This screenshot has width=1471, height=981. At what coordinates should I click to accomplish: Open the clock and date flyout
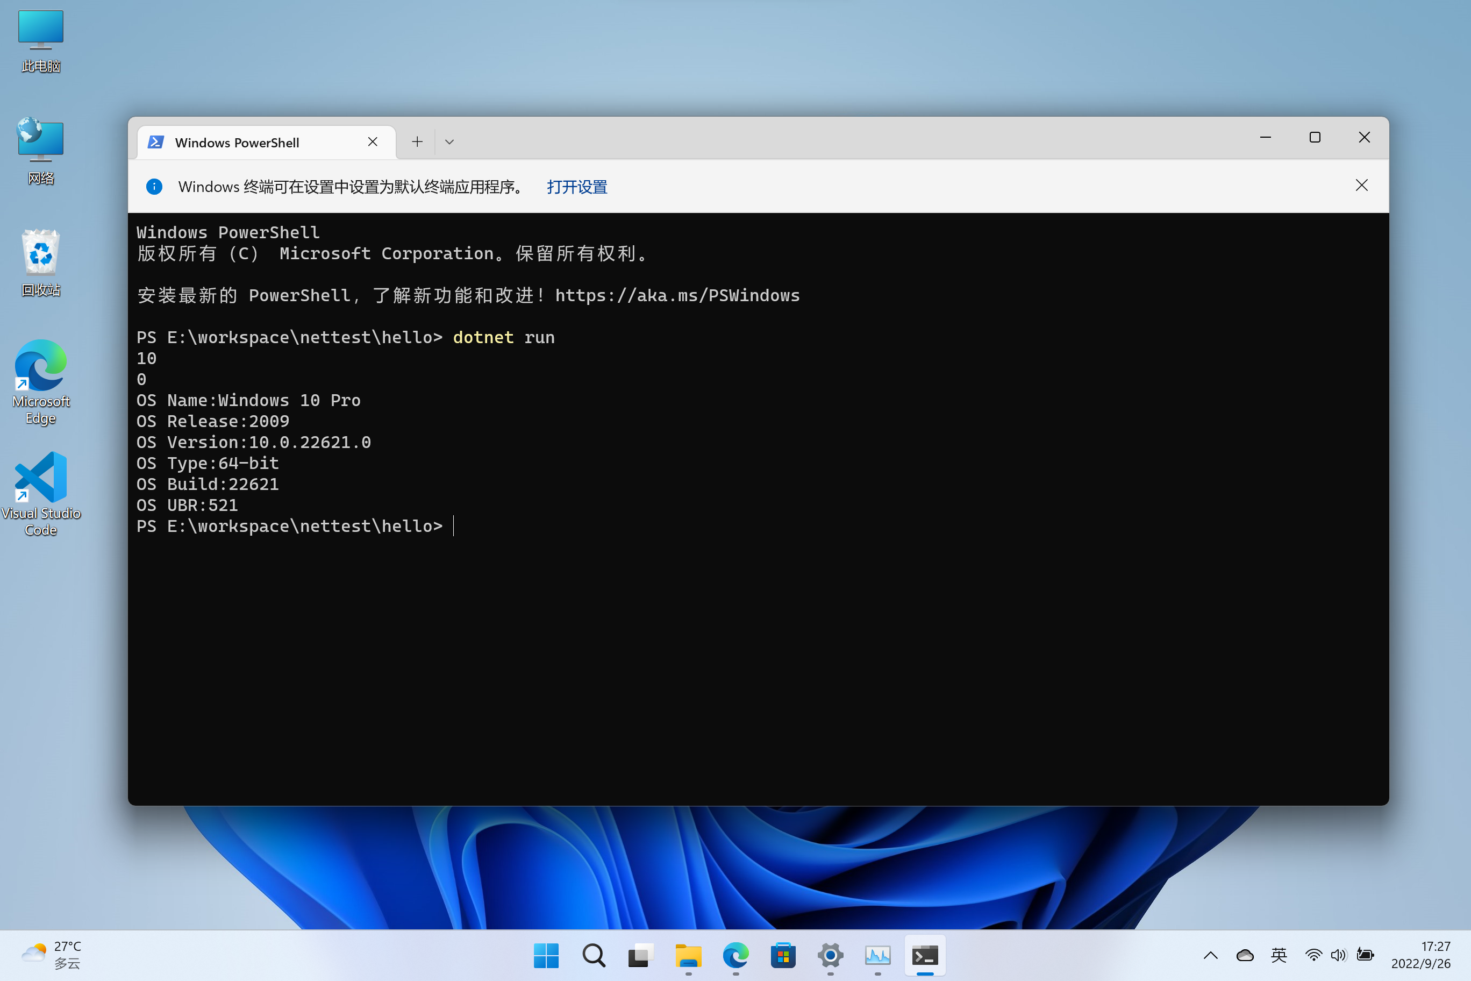point(1420,955)
